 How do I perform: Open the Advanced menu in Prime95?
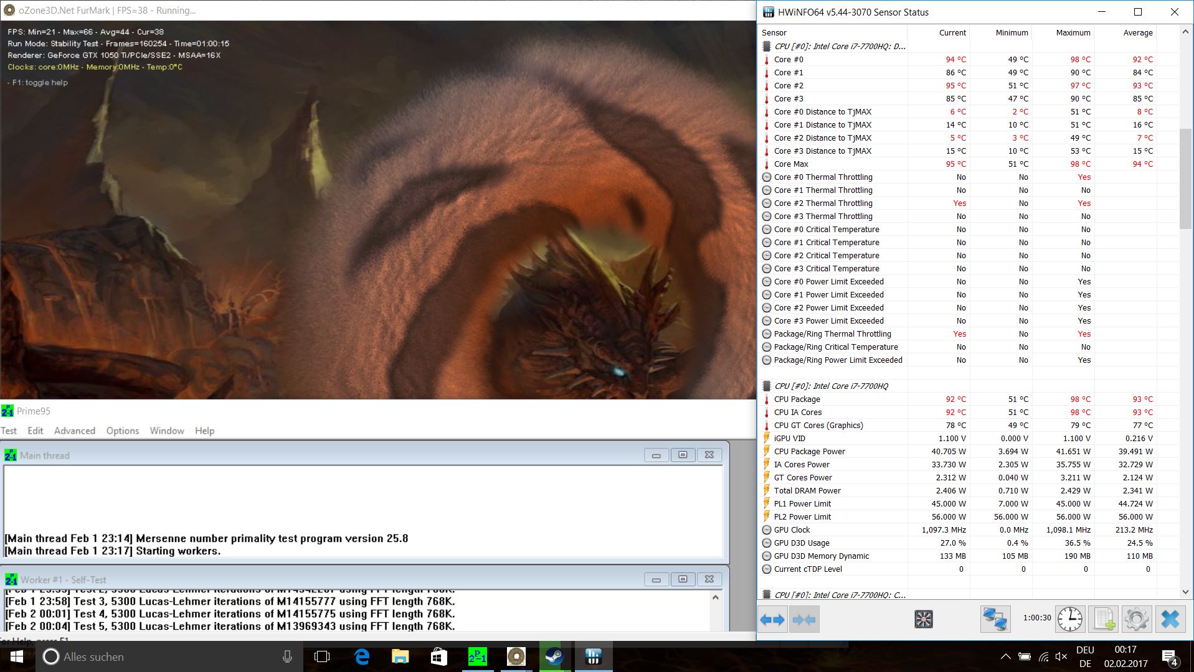click(75, 431)
